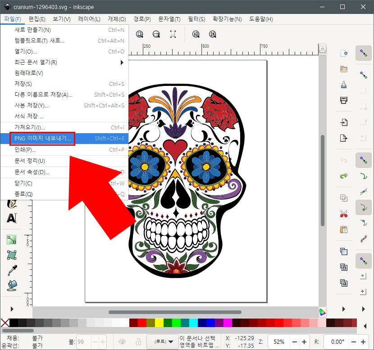Click the new document icon in commands bar
The height and width of the screenshot is (350, 374).
(x=344, y=53)
